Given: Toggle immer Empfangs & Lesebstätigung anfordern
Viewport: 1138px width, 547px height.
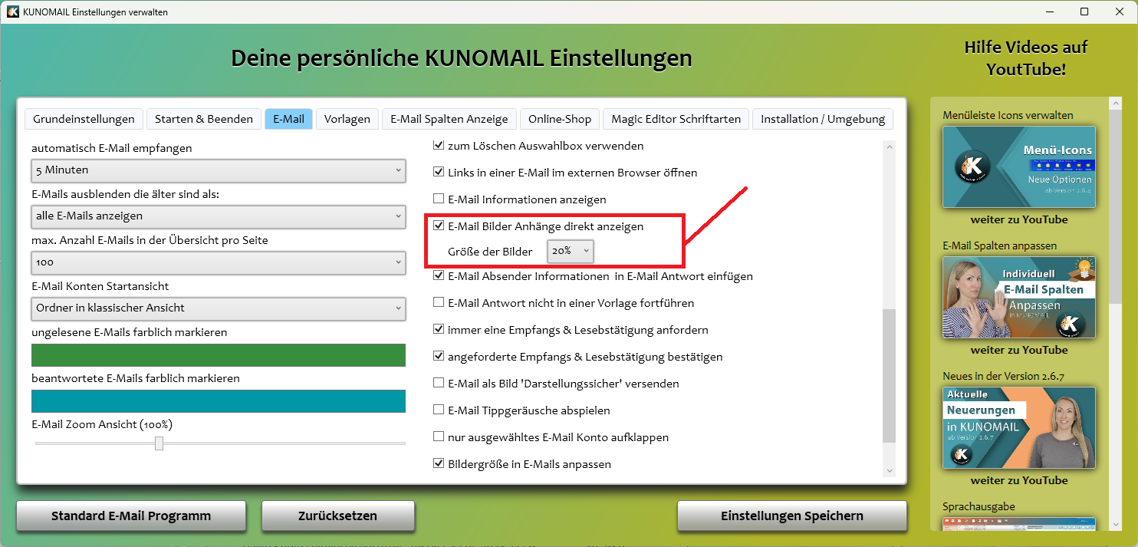Looking at the screenshot, I should [439, 330].
